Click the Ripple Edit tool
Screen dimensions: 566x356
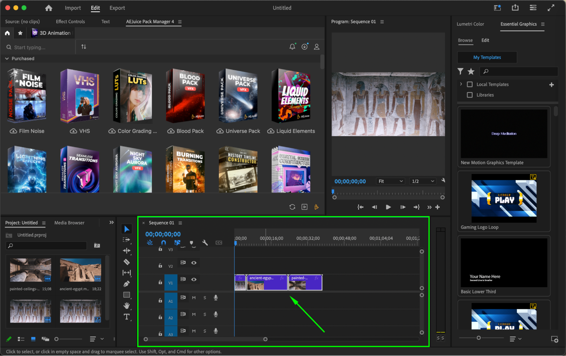coord(127,251)
